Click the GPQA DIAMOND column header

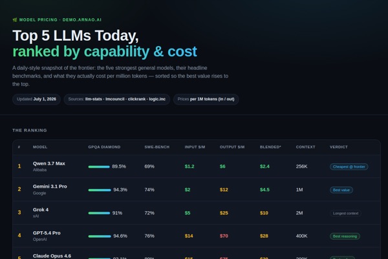[x=104, y=147]
